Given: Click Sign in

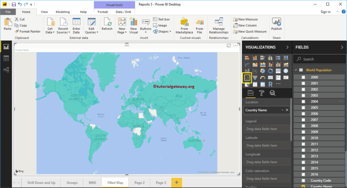Looking at the screenshot, I should (326, 12).
